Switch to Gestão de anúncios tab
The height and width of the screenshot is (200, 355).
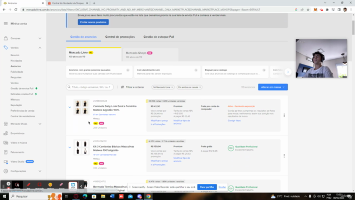click(83, 37)
